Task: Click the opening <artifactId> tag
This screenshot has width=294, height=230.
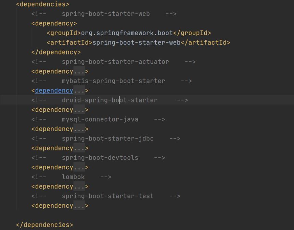Action: click(69, 43)
